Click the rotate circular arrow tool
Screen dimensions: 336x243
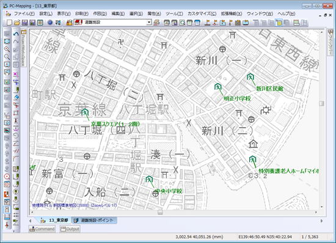[16, 136]
